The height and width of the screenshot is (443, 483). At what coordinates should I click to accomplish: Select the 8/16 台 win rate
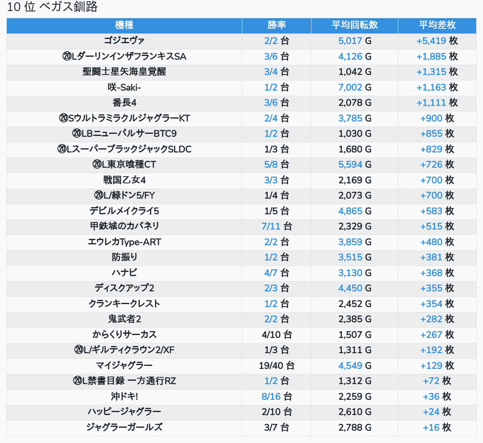[x=276, y=397]
